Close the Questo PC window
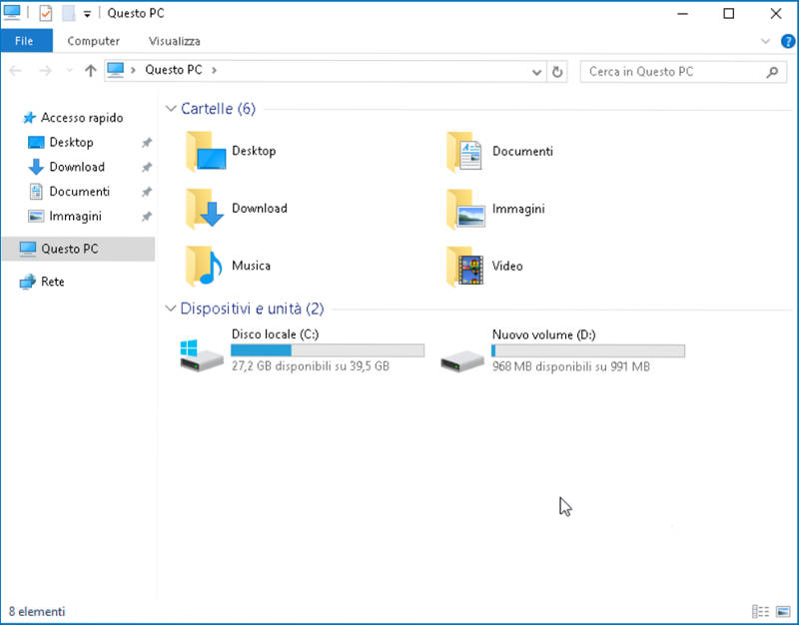 [x=776, y=14]
